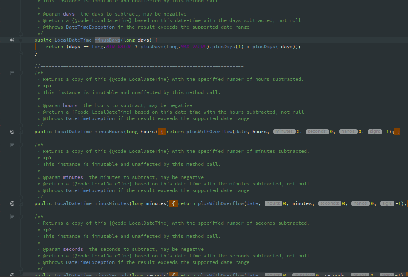The height and width of the screenshot is (277, 408).
Task: Click the orange folded opening brace in minusHours
Action: tap(162, 132)
